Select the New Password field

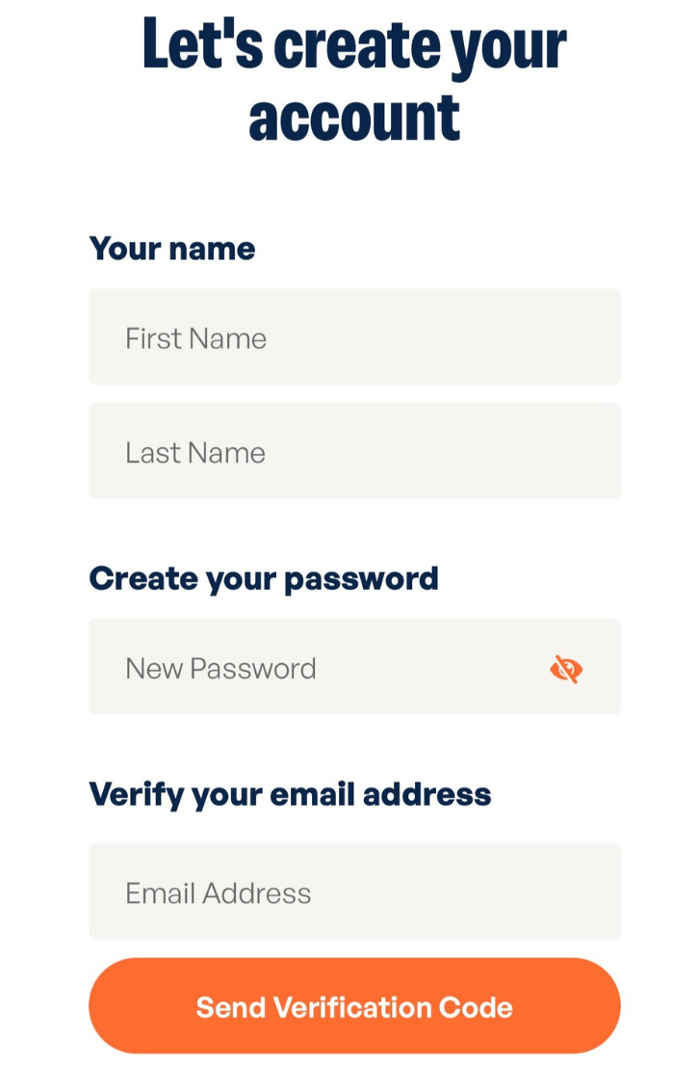[x=318, y=667]
